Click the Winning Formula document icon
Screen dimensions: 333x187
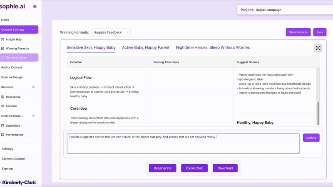2,49
